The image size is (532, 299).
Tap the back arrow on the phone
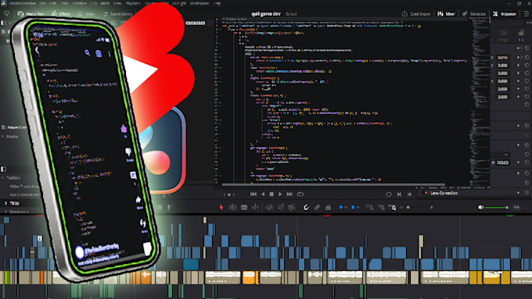tap(38, 51)
